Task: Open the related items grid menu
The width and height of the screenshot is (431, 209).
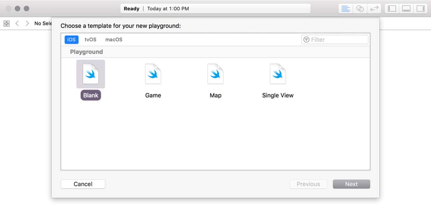Action: click(x=6, y=23)
